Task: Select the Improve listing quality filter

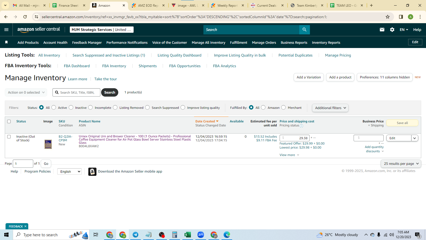Action: (x=183, y=107)
